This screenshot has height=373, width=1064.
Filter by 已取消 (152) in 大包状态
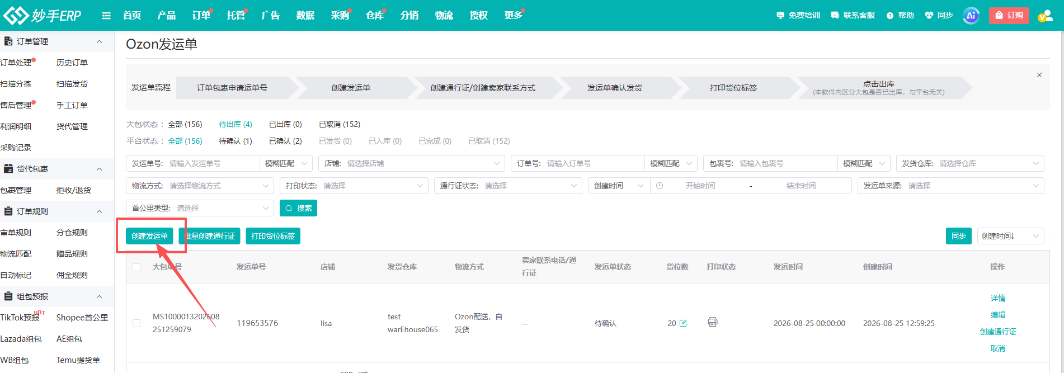pos(340,124)
